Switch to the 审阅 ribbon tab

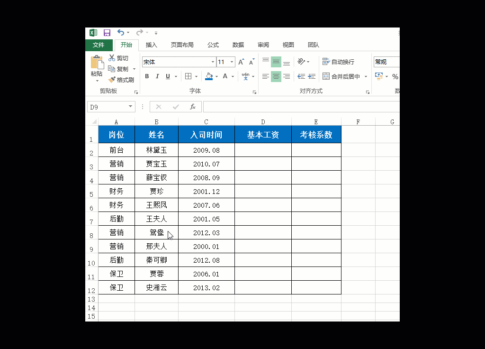(263, 45)
